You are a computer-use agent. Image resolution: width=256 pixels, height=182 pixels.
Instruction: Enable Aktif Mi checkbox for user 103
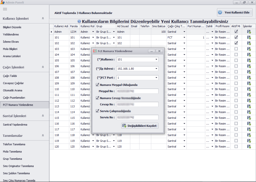236,49
